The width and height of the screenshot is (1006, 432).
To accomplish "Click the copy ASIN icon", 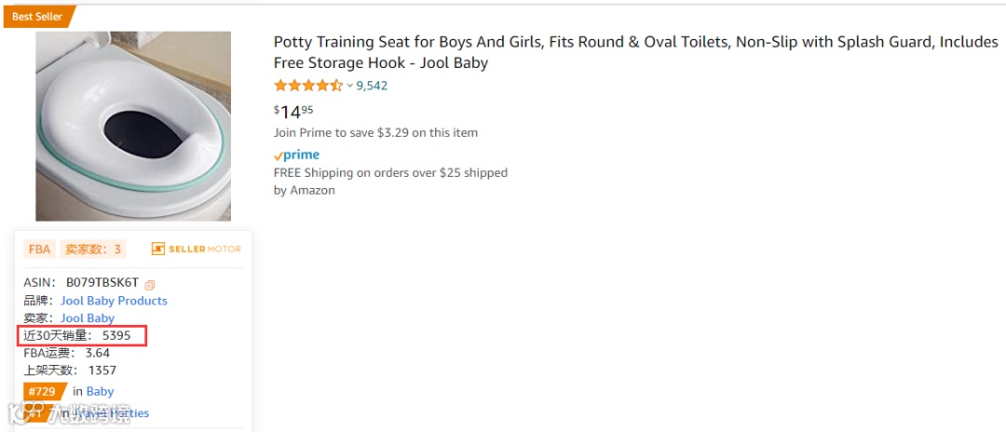I will (x=150, y=284).
